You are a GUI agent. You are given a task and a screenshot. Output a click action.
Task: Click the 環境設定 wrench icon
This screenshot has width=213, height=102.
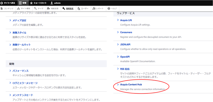pos(64,9)
